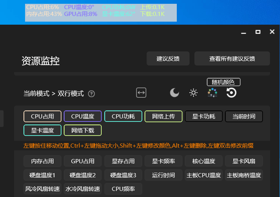Add the 主板CPU温度 monitor item
The image size is (280, 197).
204,175
